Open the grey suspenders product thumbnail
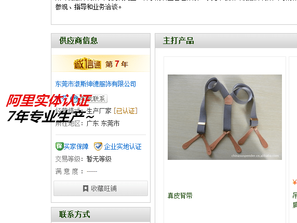This screenshot has height=223, width=297. 225,117
